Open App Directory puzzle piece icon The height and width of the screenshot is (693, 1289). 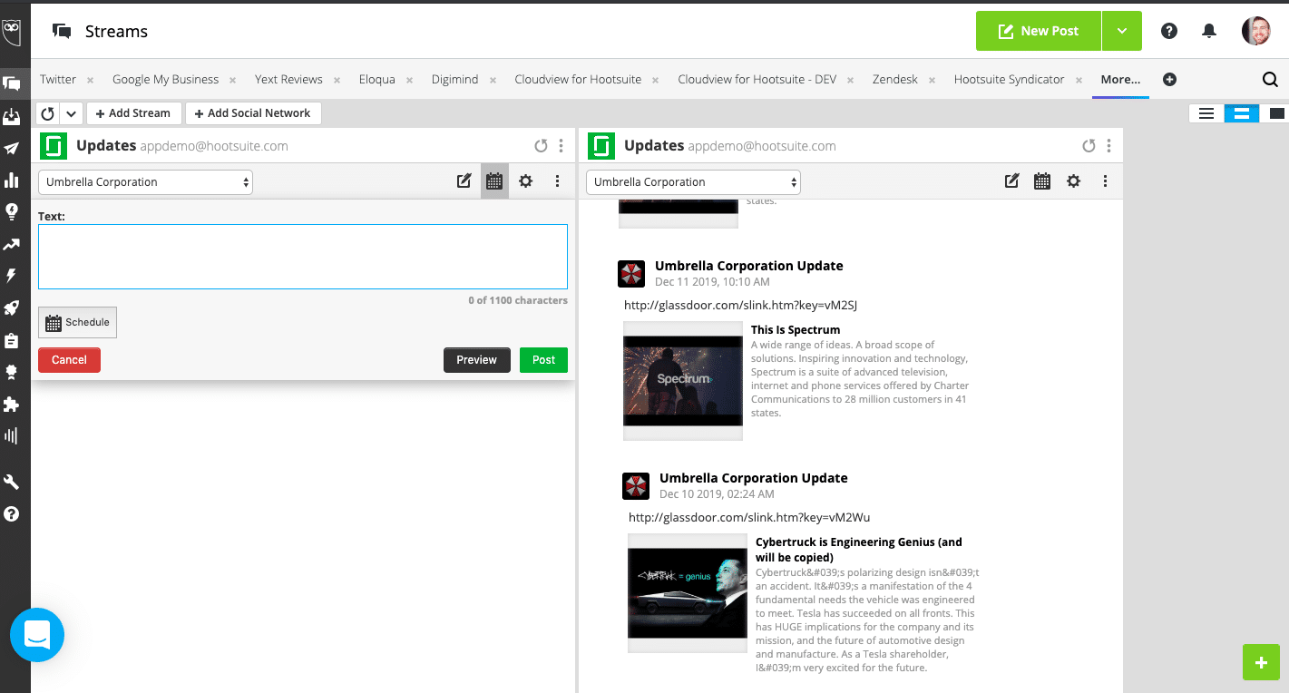click(12, 404)
